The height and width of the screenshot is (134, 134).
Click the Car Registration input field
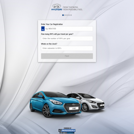pyautogui.click(x=67, y=29)
